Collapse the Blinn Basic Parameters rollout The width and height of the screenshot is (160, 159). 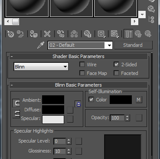pyautogui.click(x=12, y=85)
